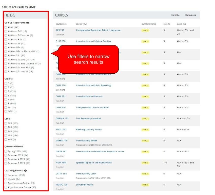Open Special Topics in the Humanities
The width and height of the screenshot is (215, 195).
94,163
